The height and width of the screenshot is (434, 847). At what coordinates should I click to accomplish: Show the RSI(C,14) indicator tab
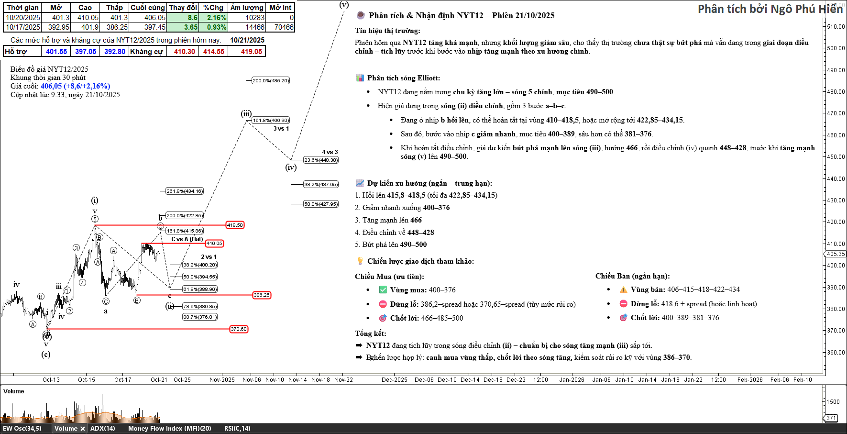click(237, 429)
